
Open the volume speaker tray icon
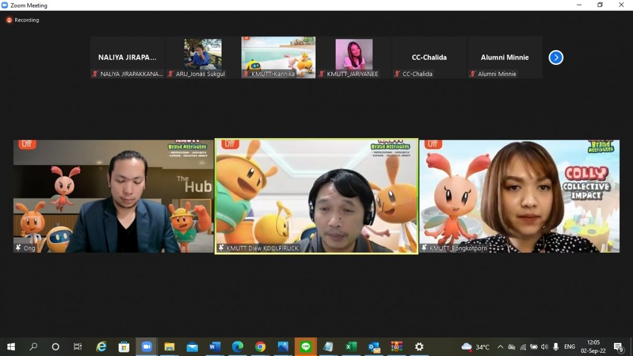544,347
